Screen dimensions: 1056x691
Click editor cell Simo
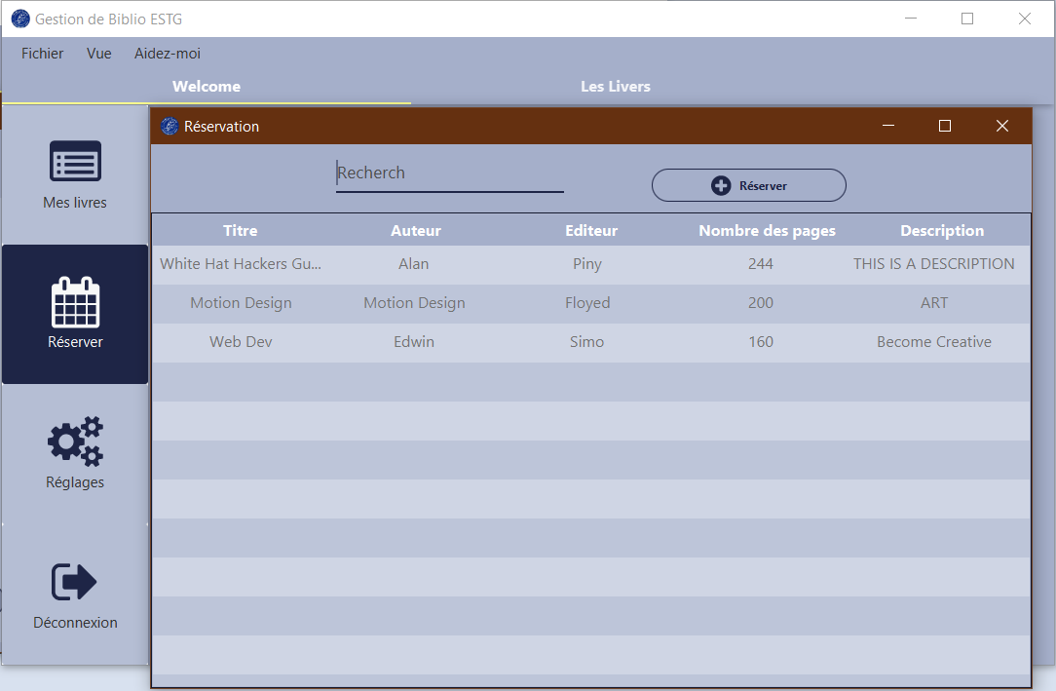point(587,342)
